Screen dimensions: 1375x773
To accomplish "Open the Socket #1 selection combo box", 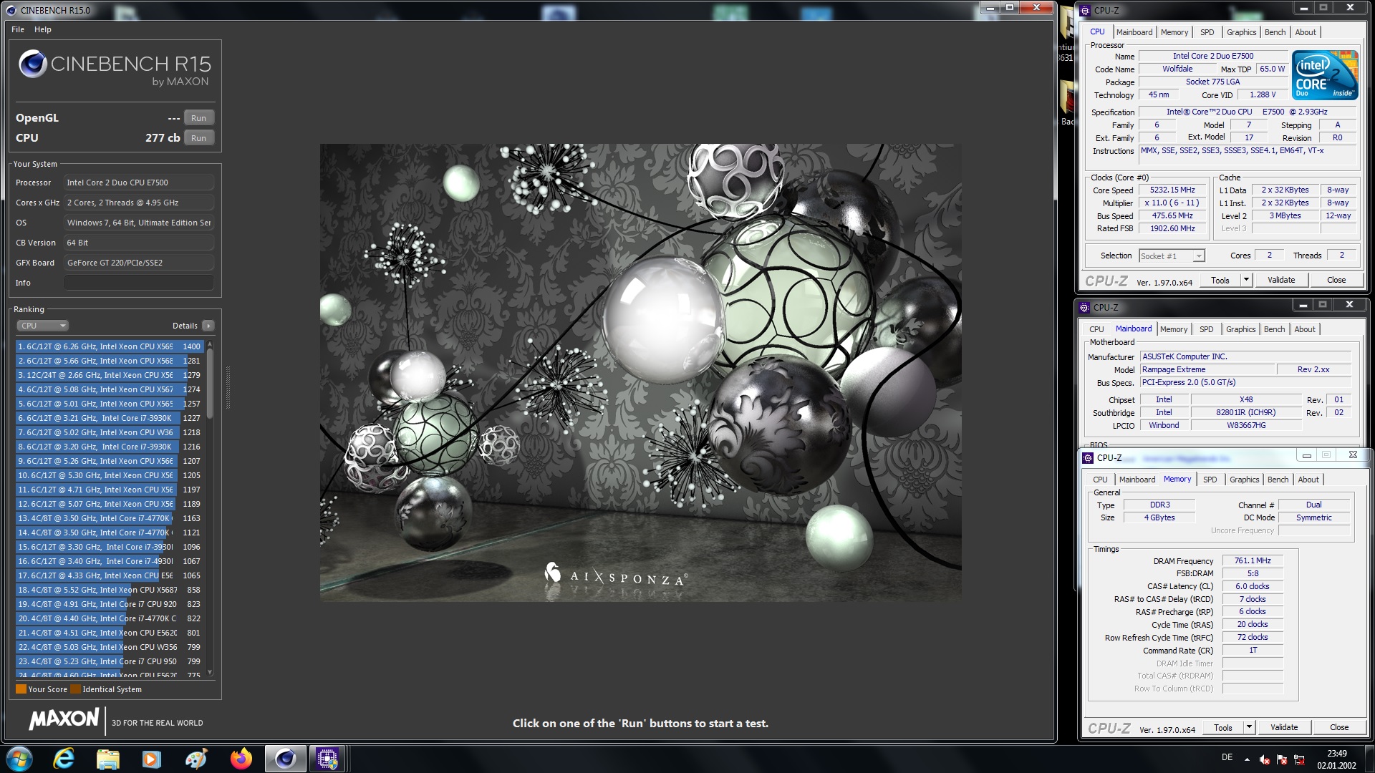I will (1172, 256).
